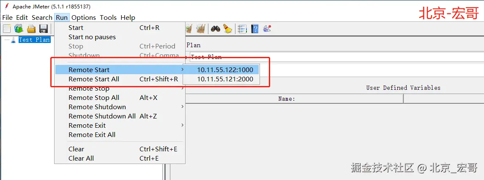This screenshot has height=180, width=484.
Task: Choose Remote Stop All
Action: [x=120, y=97]
